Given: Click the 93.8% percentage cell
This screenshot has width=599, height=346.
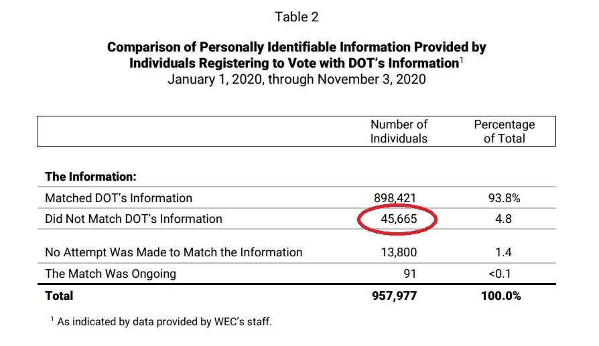Looking at the screenshot, I should (505, 198).
